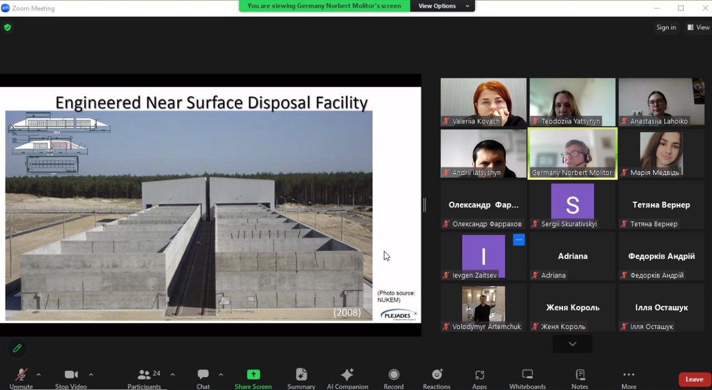Select Valeriia Kovach's video thumbnail

483,102
